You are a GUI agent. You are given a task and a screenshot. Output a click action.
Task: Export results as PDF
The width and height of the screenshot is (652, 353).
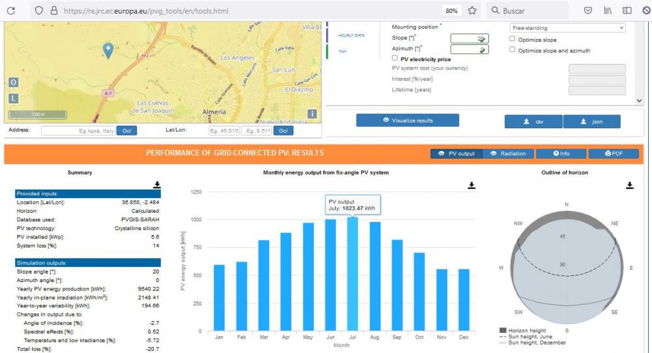tap(614, 154)
